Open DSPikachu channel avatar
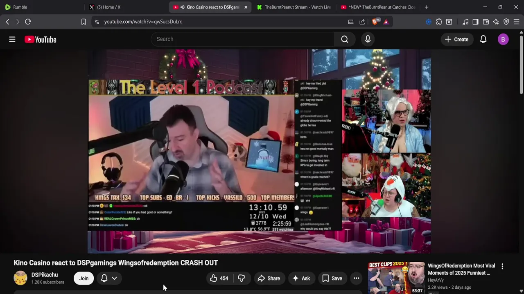Image resolution: width=524 pixels, height=294 pixels. pyautogui.click(x=20, y=278)
